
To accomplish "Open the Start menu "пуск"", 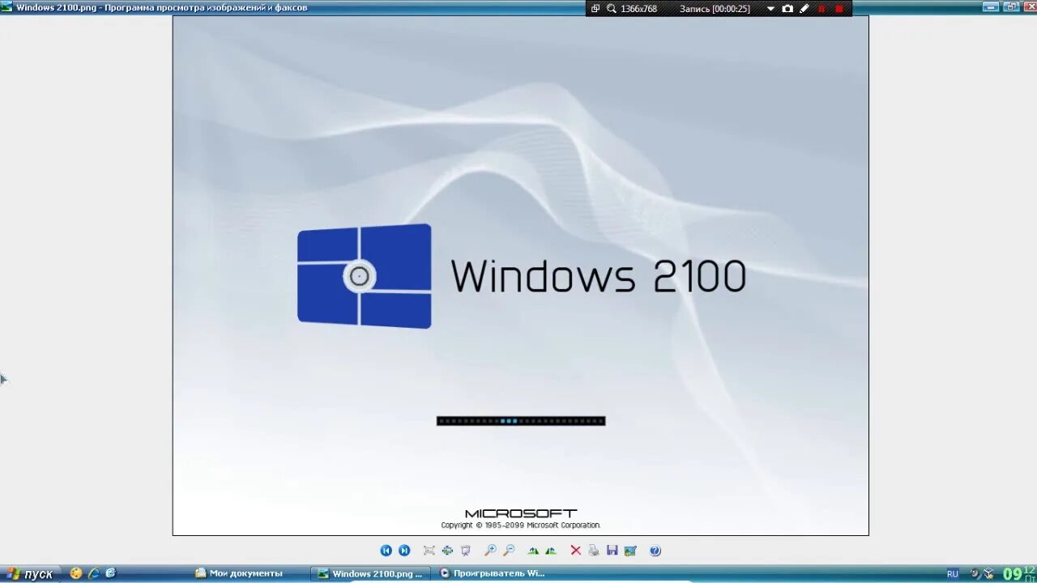I will pyautogui.click(x=30, y=574).
